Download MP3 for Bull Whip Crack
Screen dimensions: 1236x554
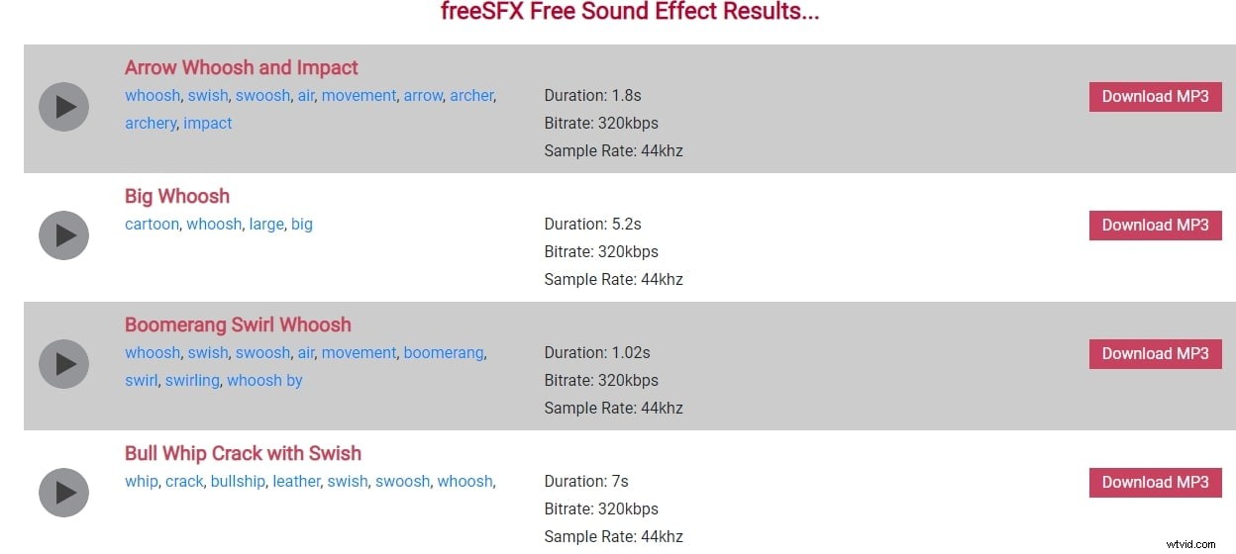(x=1155, y=482)
